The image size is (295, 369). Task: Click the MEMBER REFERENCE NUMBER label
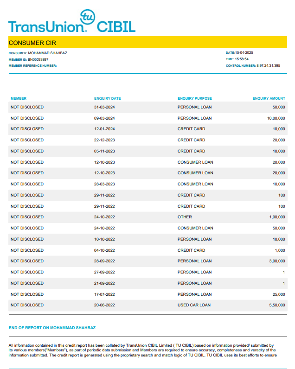click(33, 66)
